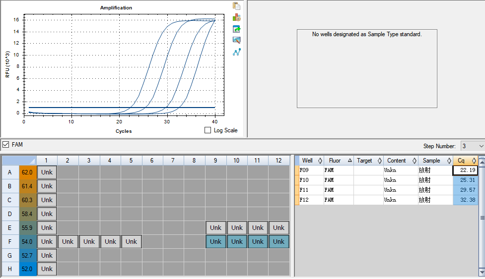Select well F12 row in results table
This screenshot has width=485, height=279.
pos(386,200)
